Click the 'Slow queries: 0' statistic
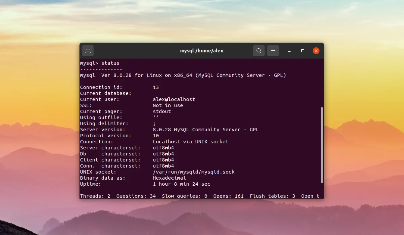 (x=184, y=196)
